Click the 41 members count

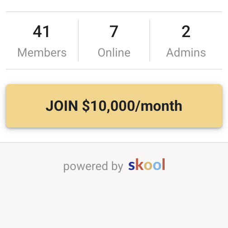click(41, 31)
